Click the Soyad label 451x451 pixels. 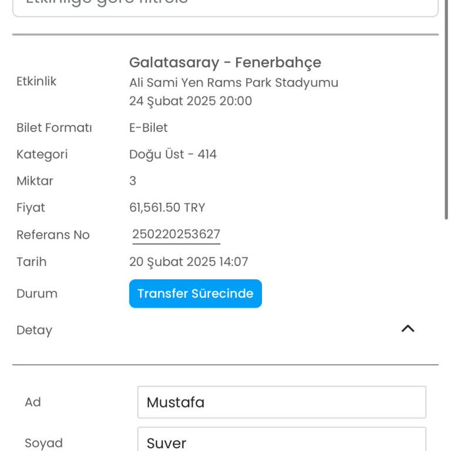tap(43, 443)
